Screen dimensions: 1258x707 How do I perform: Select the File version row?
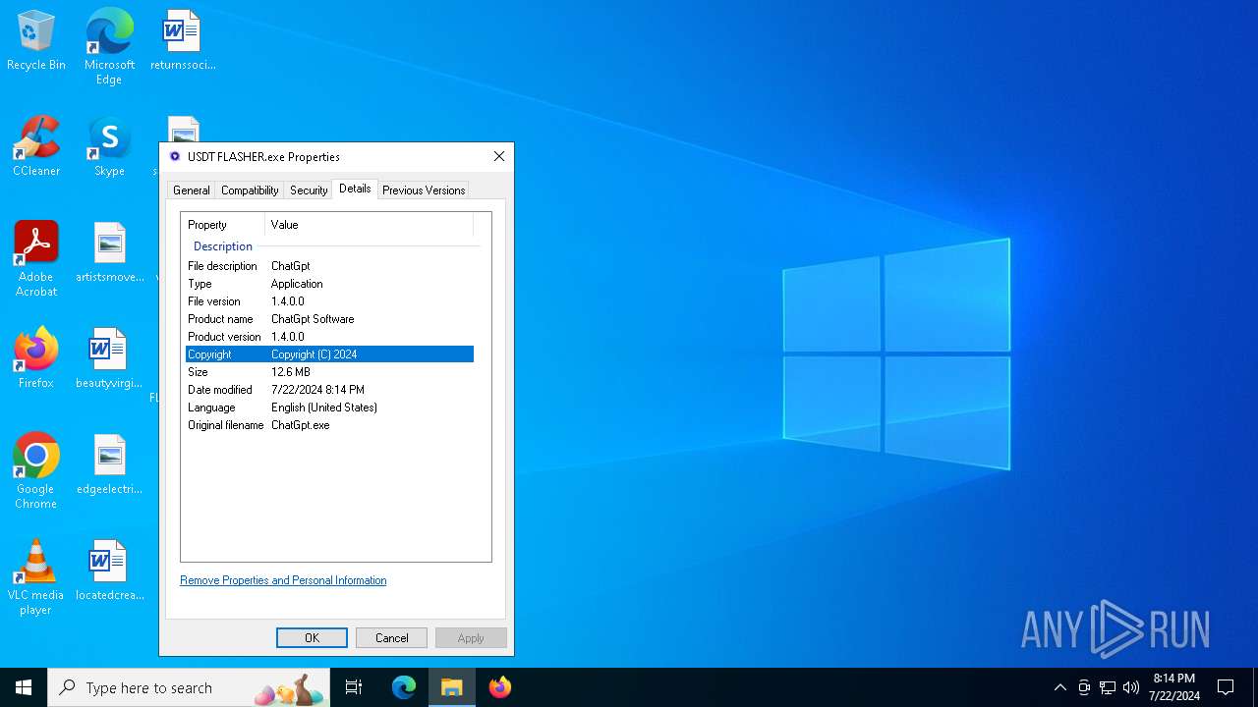click(329, 301)
